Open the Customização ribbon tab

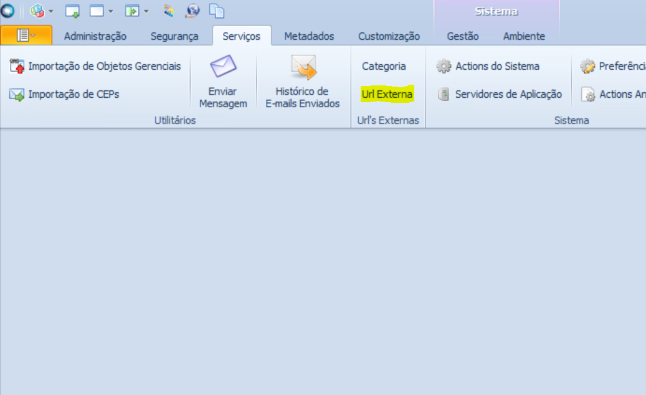(389, 36)
